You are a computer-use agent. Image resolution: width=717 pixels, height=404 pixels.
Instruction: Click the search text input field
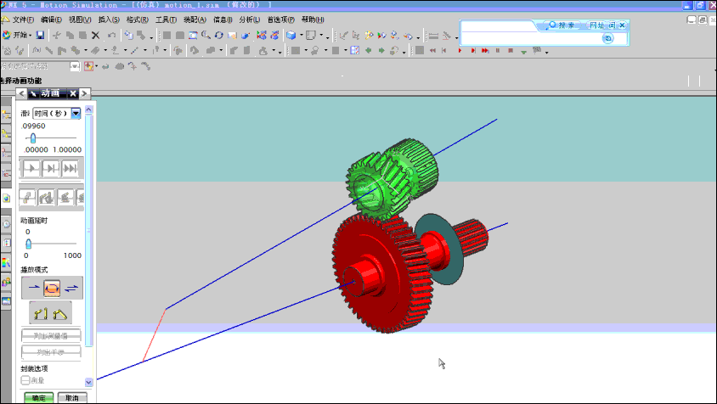pos(531,38)
